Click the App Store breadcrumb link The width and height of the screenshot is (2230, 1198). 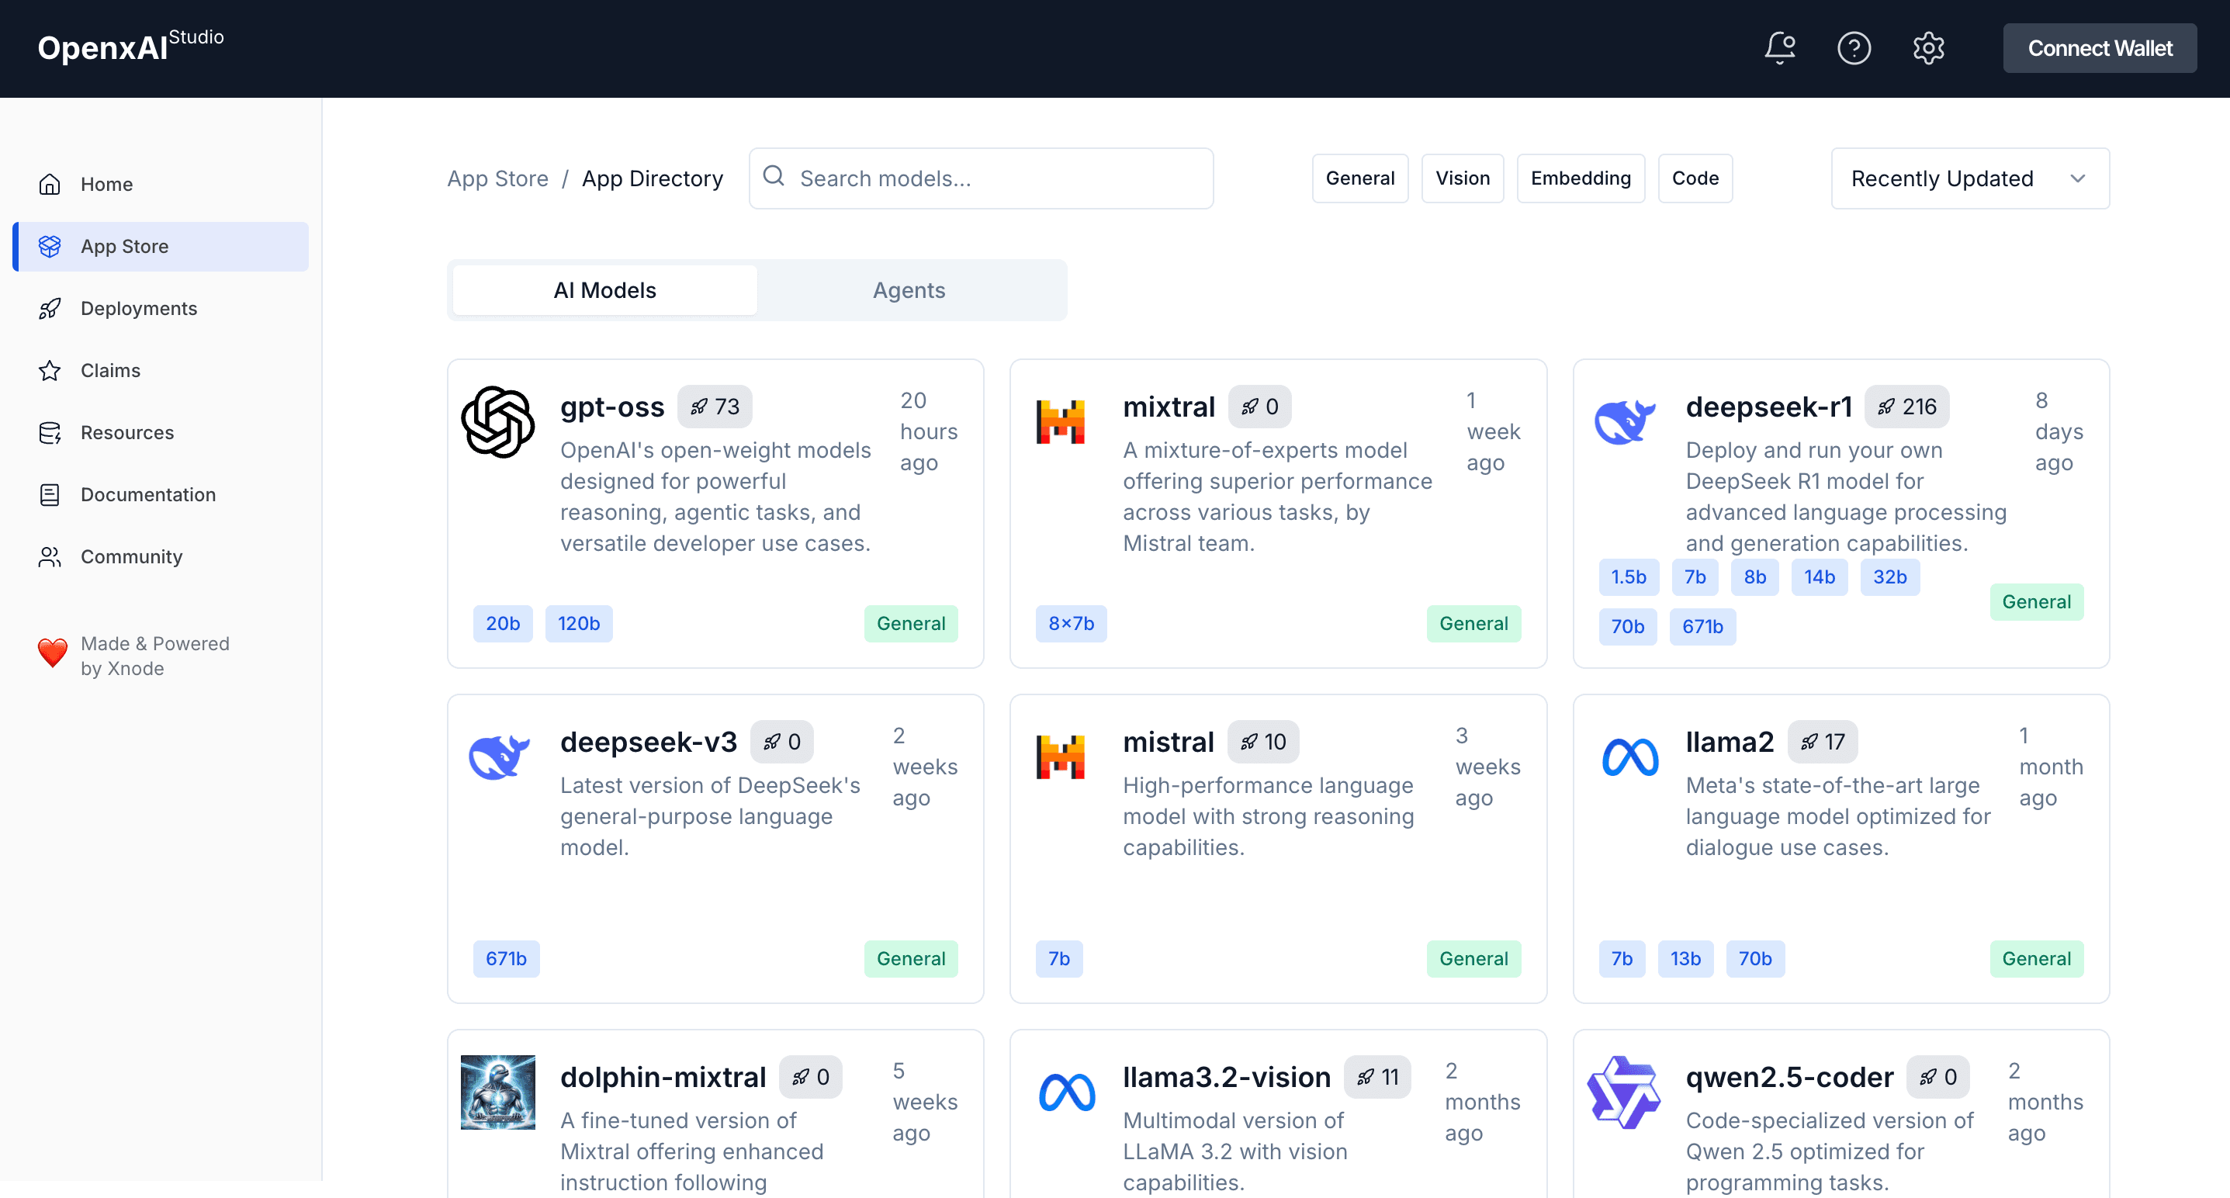point(498,178)
